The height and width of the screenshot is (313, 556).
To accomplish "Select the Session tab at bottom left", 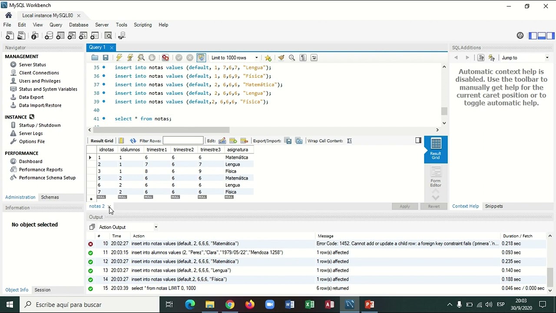I will pyautogui.click(x=42, y=290).
